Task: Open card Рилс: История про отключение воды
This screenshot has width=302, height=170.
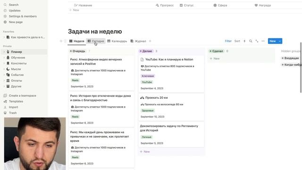Action: click(101, 109)
